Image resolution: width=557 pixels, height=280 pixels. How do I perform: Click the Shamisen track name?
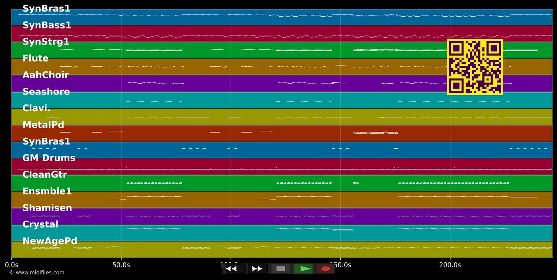47,208
